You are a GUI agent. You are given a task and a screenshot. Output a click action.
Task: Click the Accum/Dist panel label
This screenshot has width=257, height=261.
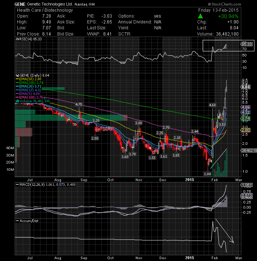click(x=29, y=221)
